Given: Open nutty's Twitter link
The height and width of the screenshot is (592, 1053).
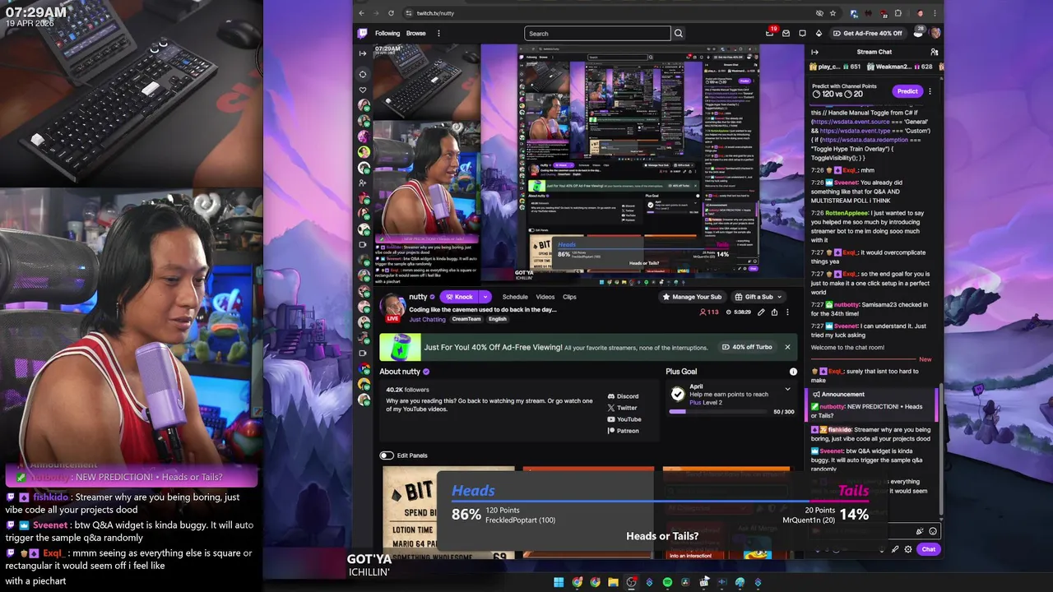Looking at the screenshot, I should (x=622, y=408).
